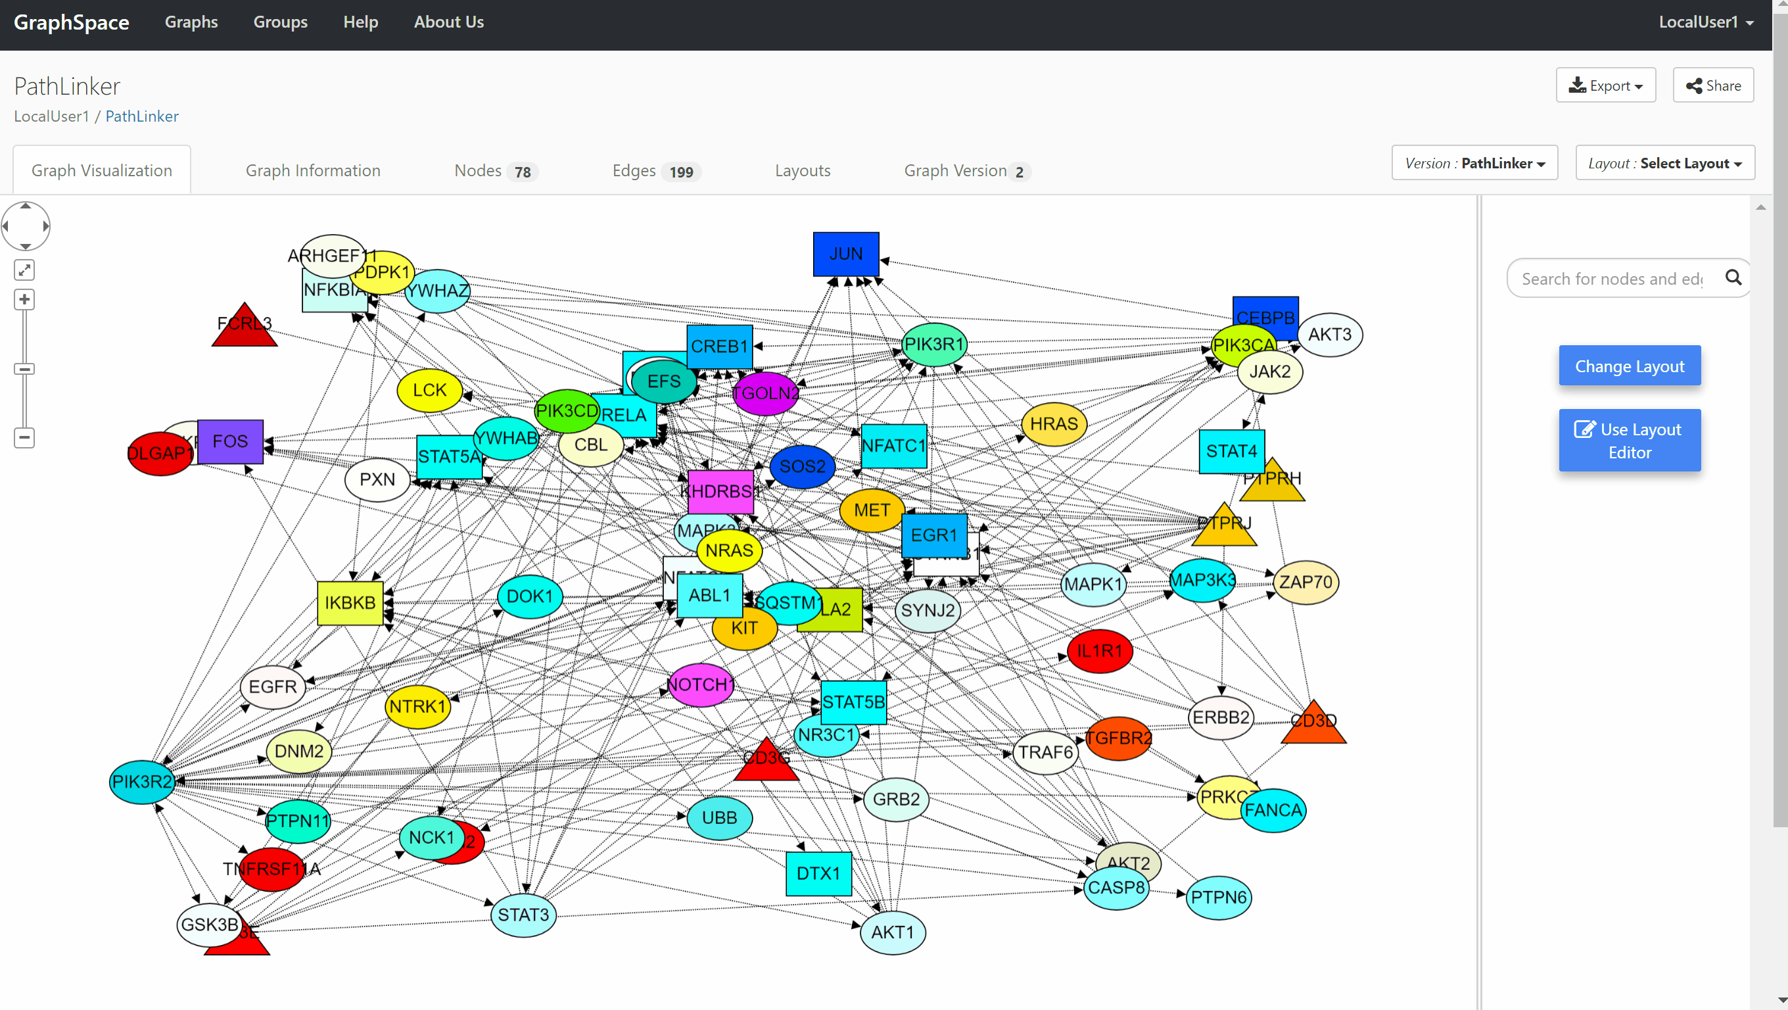Select the STAT3 node
The width and height of the screenshot is (1788, 1010).
point(523,915)
